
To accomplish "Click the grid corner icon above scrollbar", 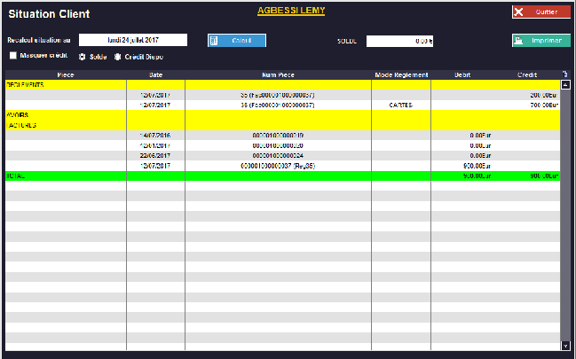I will click(565, 74).
